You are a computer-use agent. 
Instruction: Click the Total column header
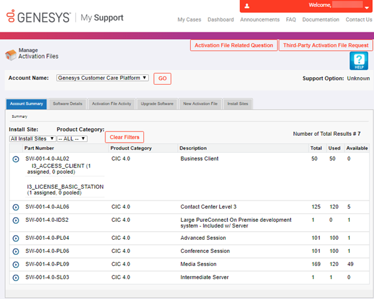pyautogui.click(x=316, y=148)
